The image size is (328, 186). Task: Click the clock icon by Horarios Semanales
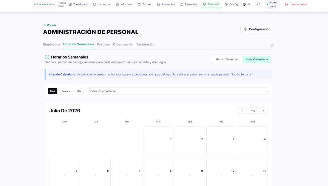click(47, 57)
